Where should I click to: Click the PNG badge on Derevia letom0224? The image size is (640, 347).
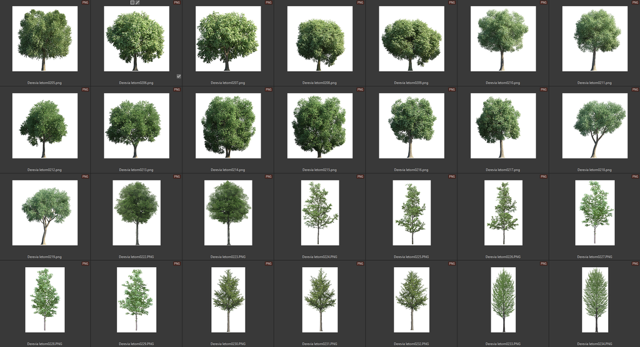(360, 177)
